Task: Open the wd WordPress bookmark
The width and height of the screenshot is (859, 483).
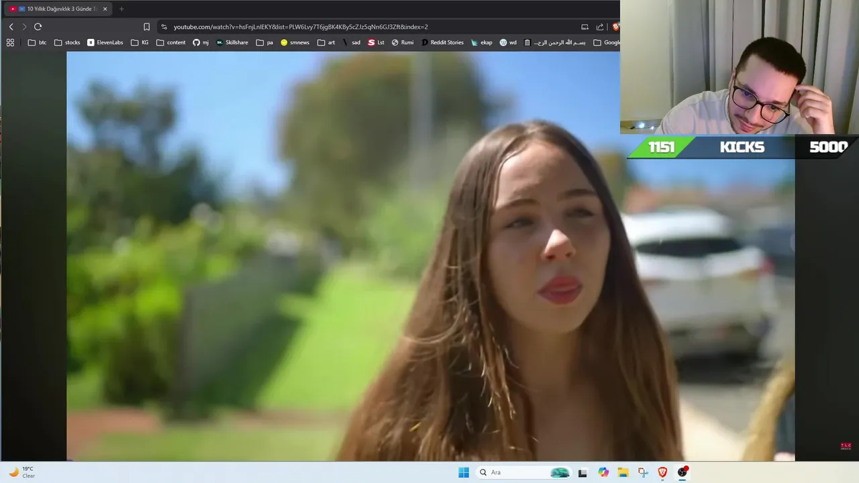Action: [x=508, y=42]
